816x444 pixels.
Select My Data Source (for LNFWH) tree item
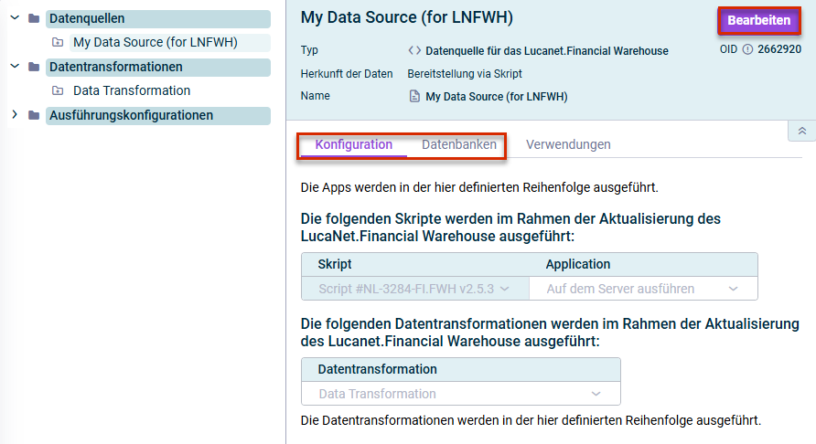point(170,43)
